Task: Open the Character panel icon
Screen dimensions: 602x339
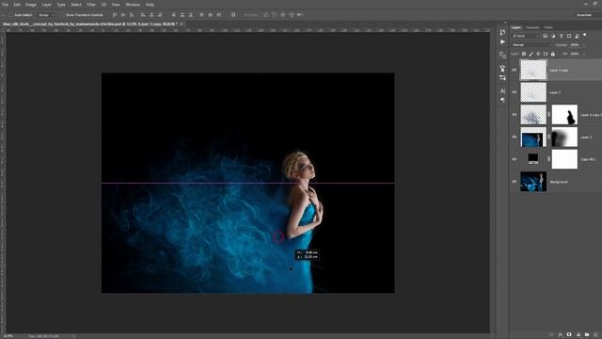Action: pos(502,91)
